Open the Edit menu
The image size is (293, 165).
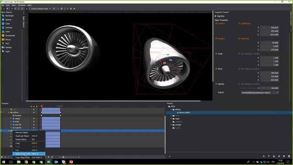[x=8, y=5]
